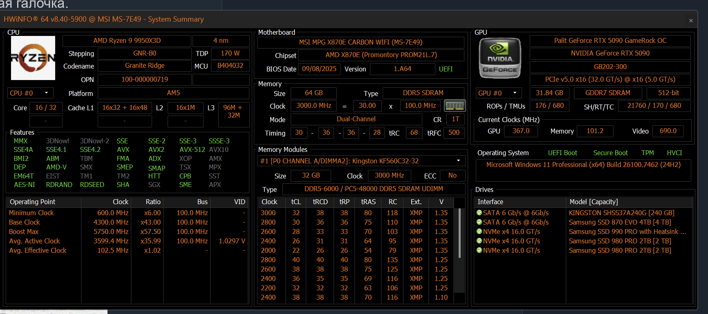The height and width of the screenshot is (314, 708).
Task: Click the Video clock value 690.0
Action: [668, 131]
